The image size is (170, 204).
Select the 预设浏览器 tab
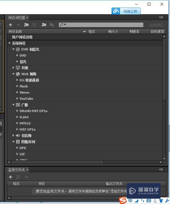[16, 18]
